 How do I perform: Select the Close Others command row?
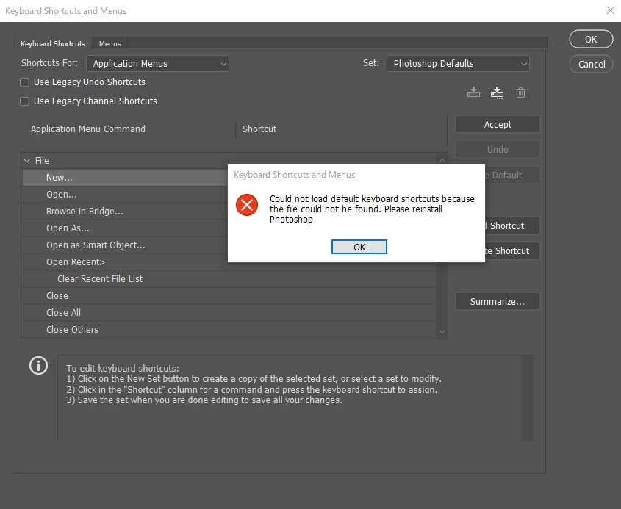click(x=229, y=330)
